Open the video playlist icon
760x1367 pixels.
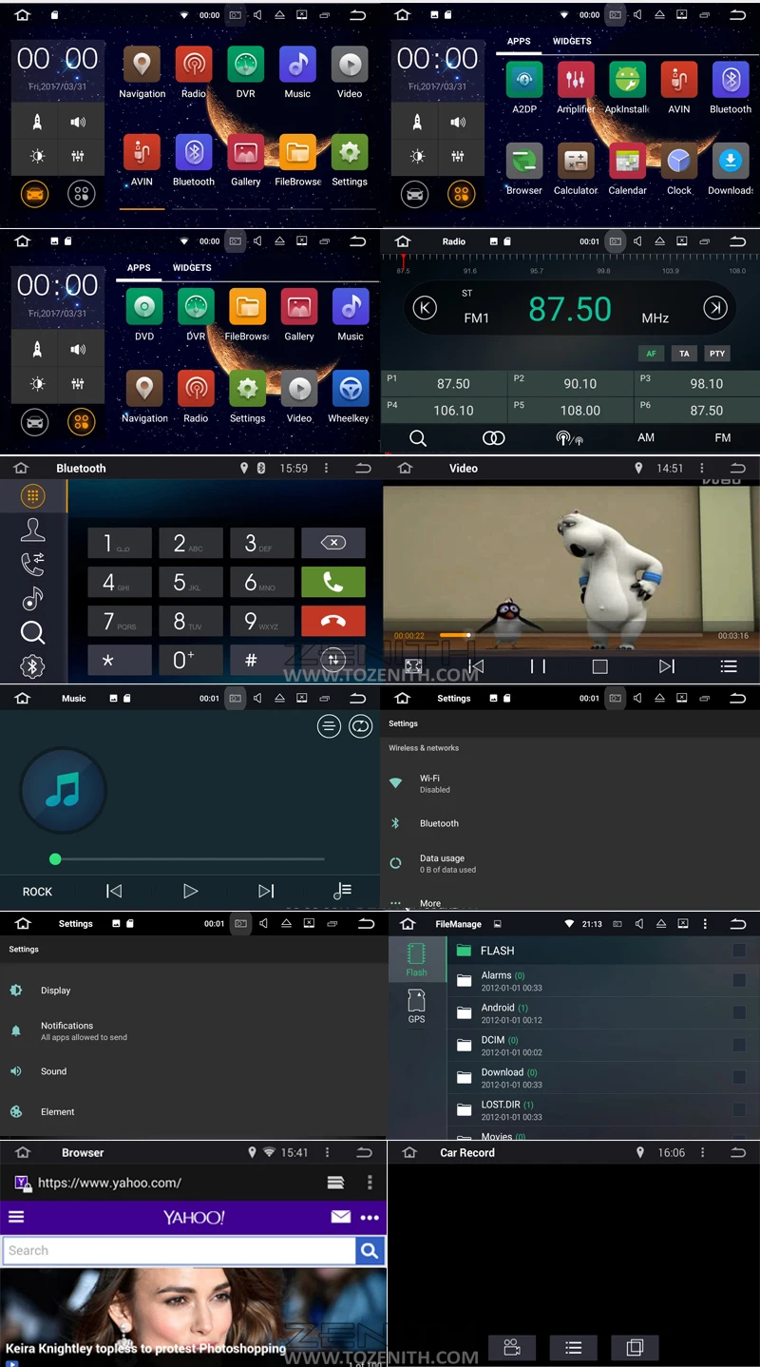coord(729,666)
